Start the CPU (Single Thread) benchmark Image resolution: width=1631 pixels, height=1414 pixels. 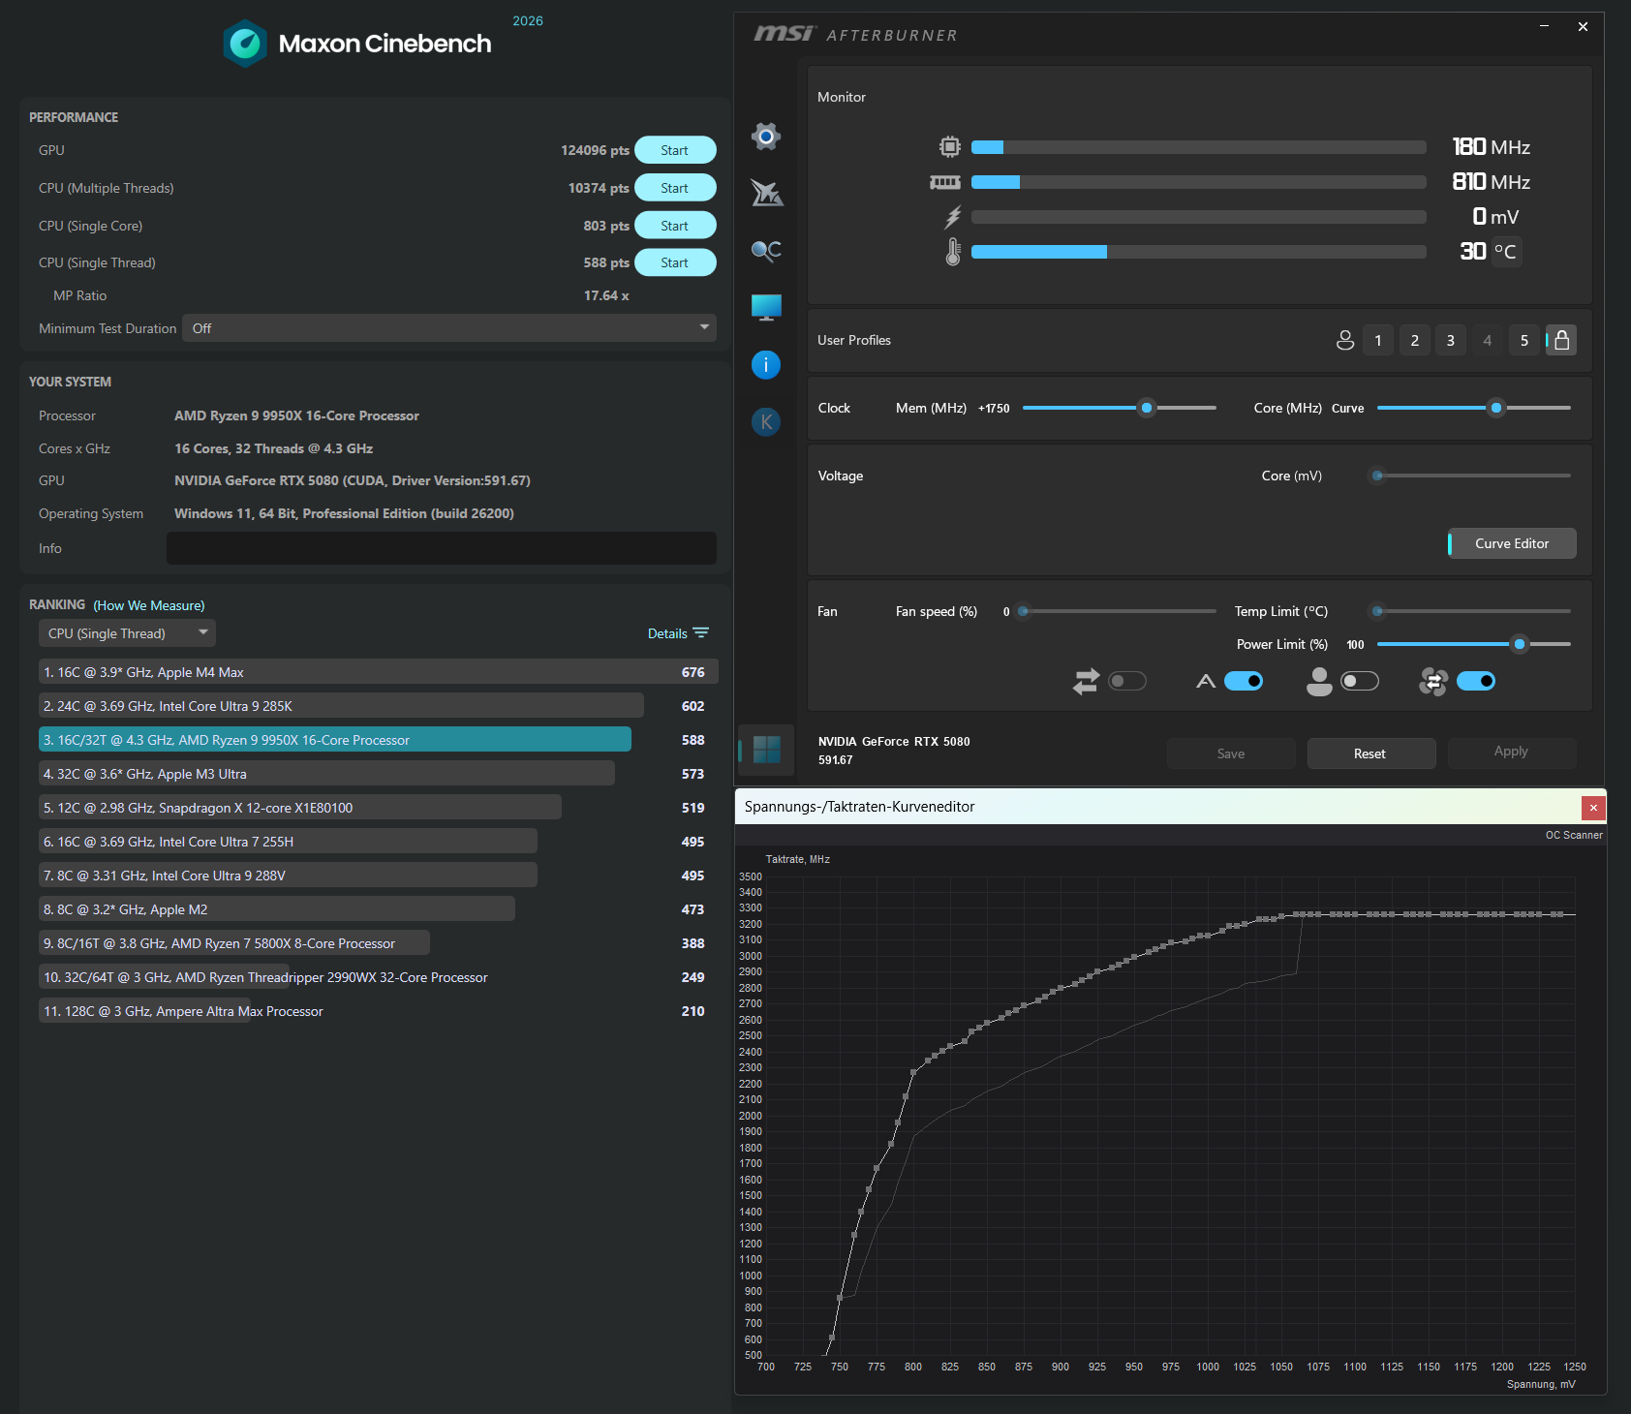pyautogui.click(x=675, y=262)
